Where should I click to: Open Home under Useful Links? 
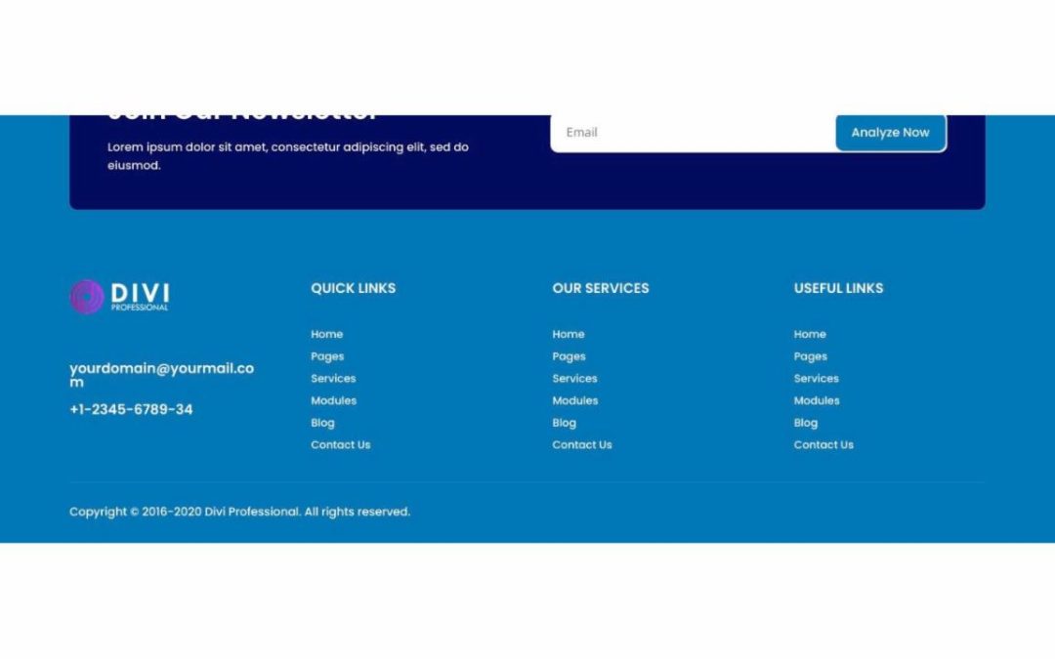click(x=810, y=334)
